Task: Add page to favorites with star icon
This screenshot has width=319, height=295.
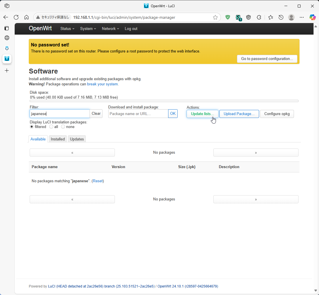Action: coord(215,17)
